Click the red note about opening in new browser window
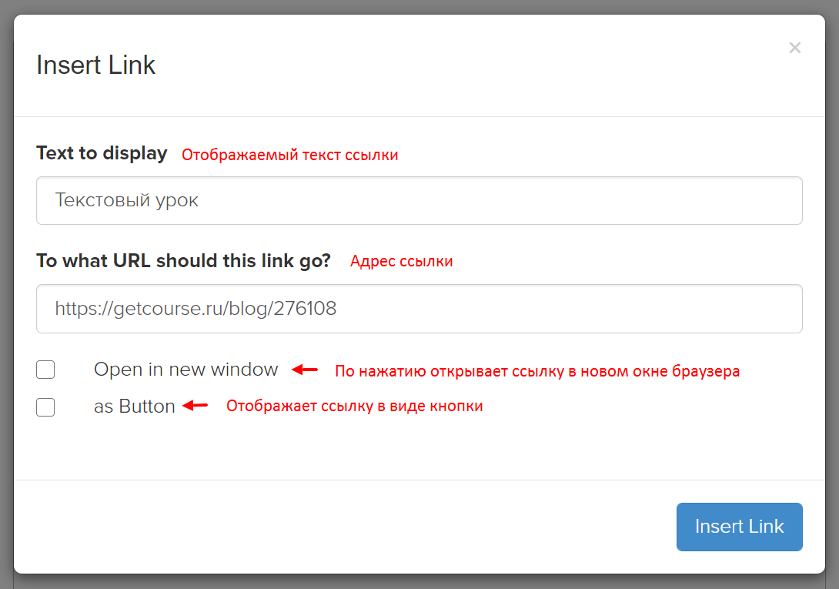839x589 pixels. coord(536,371)
